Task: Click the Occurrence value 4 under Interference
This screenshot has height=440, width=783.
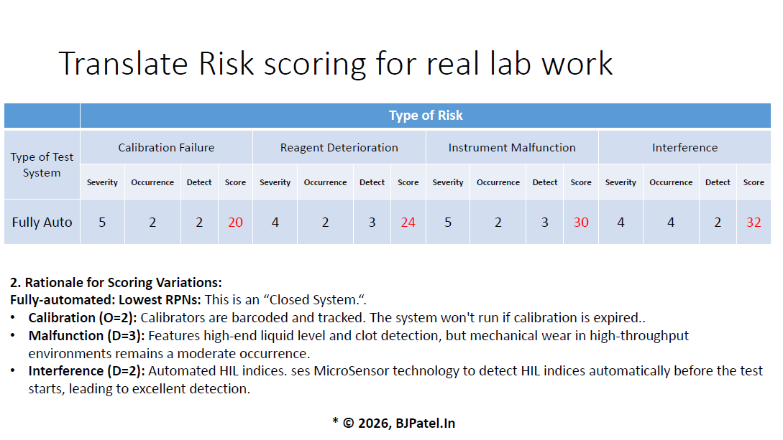Action: 671,223
